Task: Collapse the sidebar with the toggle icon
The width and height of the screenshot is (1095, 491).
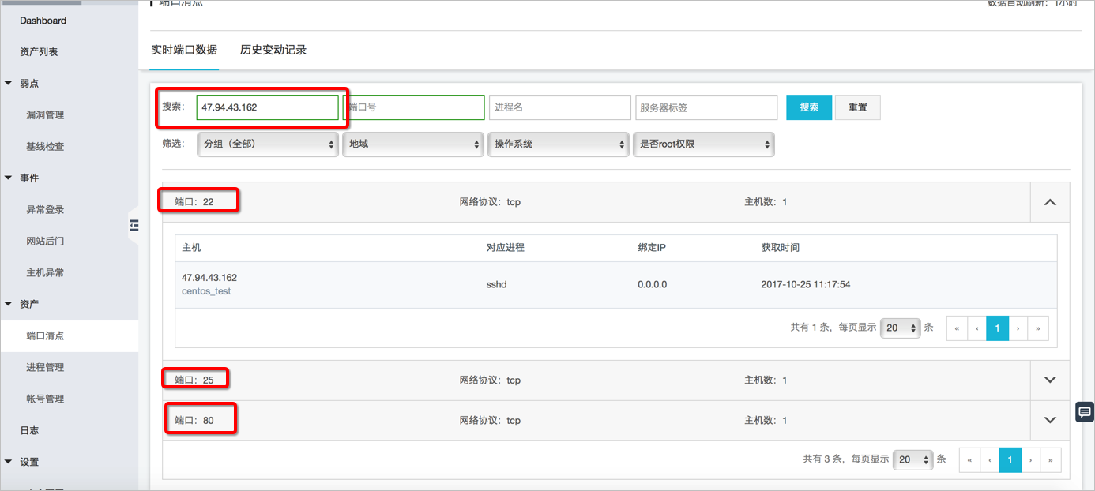Action: 134,225
